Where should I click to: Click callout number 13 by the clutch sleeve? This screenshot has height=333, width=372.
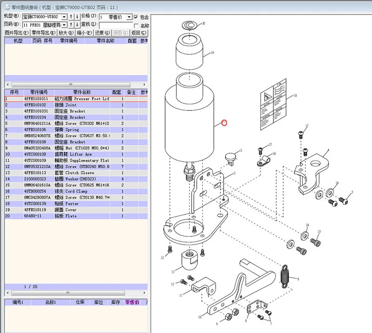click(x=173, y=272)
